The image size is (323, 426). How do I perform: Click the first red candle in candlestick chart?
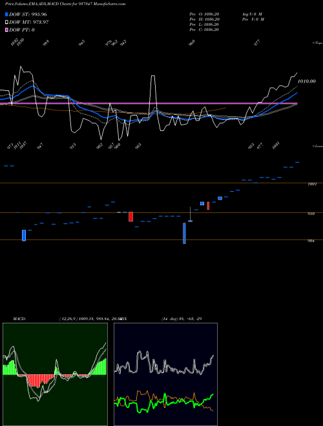tap(130, 216)
